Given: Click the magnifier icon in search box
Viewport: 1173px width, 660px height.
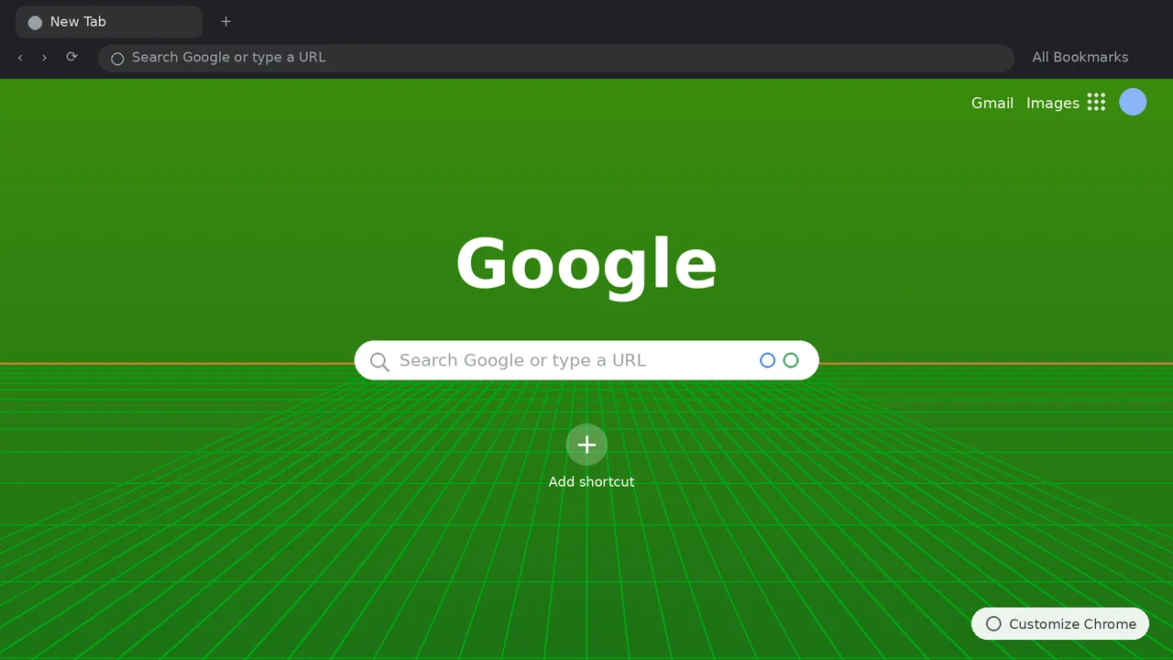Looking at the screenshot, I should [x=379, y=361].
